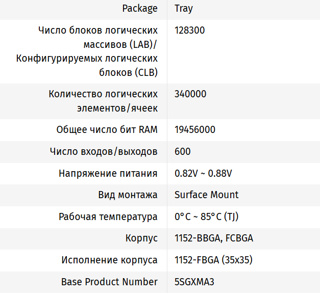Select the 'Surface Mount' value

coord(206,195)
